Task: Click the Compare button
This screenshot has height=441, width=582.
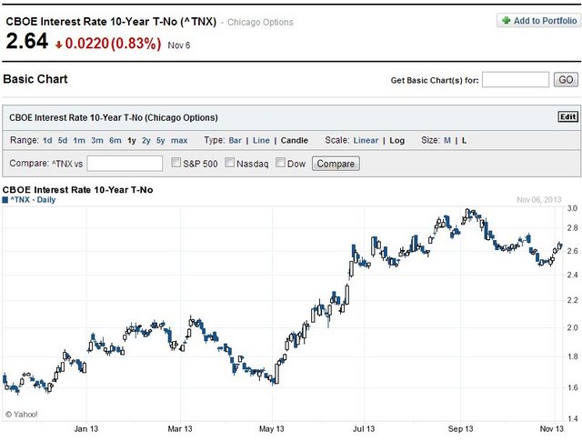Action: (x=336, y=164)
